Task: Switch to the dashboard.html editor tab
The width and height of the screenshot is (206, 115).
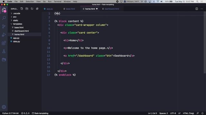Action: coord(112,9)
